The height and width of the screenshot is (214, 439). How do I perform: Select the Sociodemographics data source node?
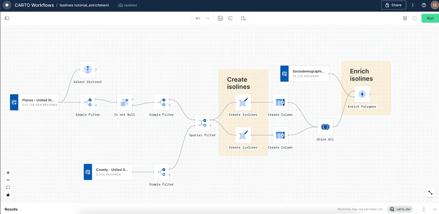305,74
